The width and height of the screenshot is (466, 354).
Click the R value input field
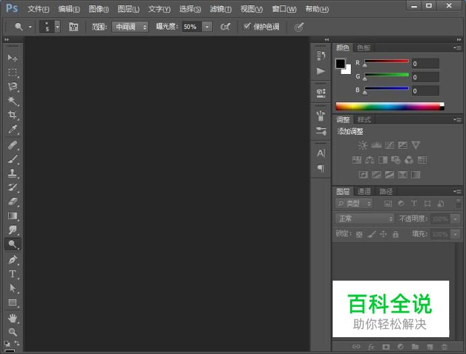(425, 64)
